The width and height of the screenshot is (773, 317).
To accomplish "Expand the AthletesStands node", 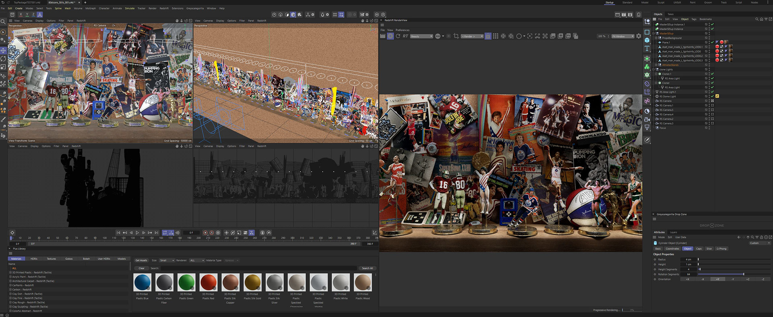I will point(656,65).
